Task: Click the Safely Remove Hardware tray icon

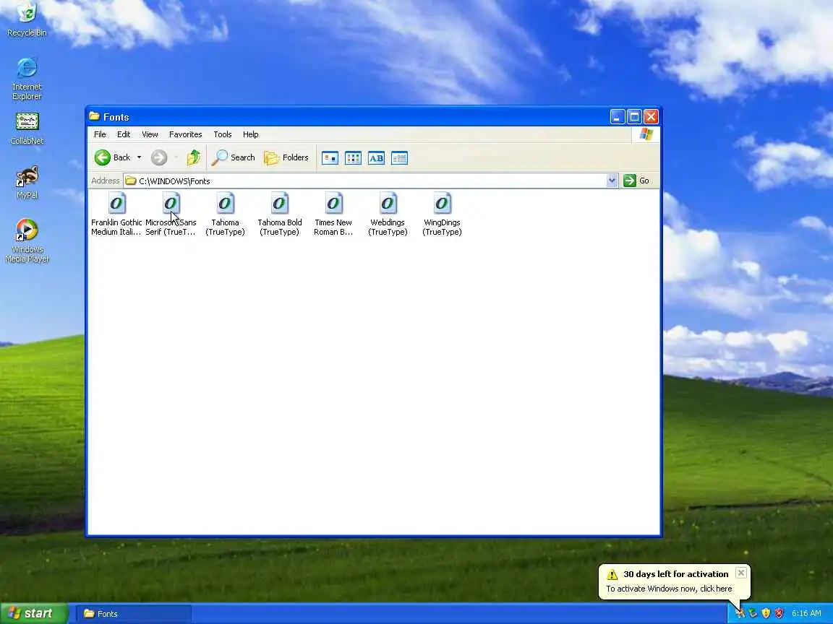Action: (753, 613)
